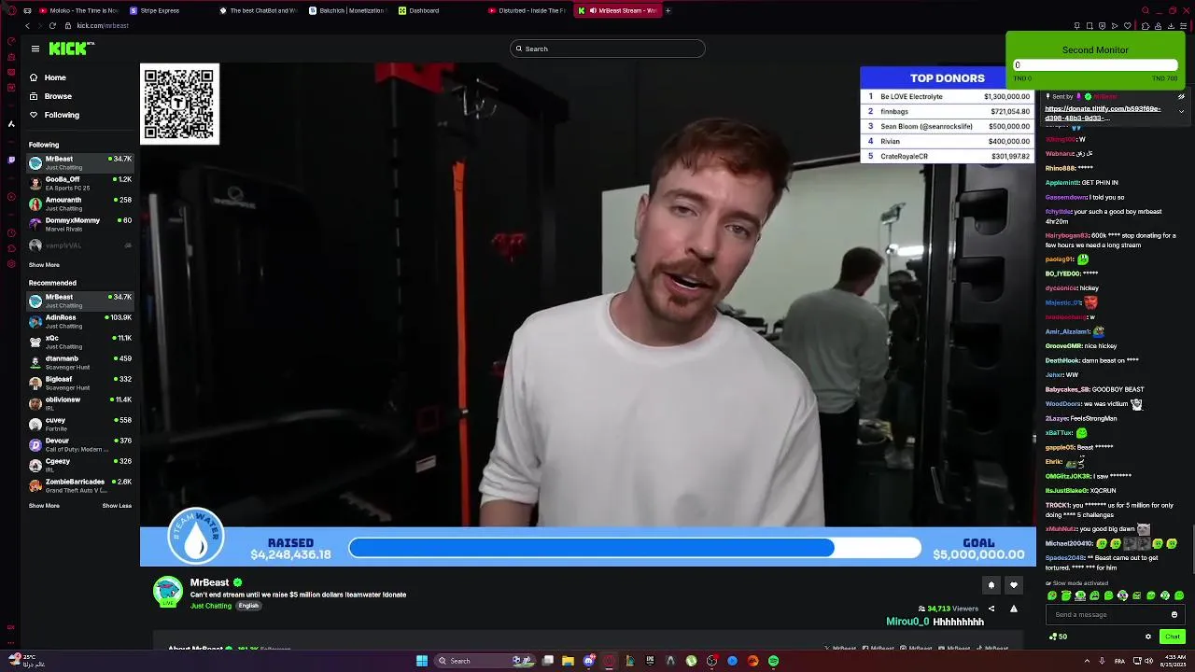Viewport: 1195px width, 672px height.
Task: Open Devour channel in Recommended
Action: point(80,444)
